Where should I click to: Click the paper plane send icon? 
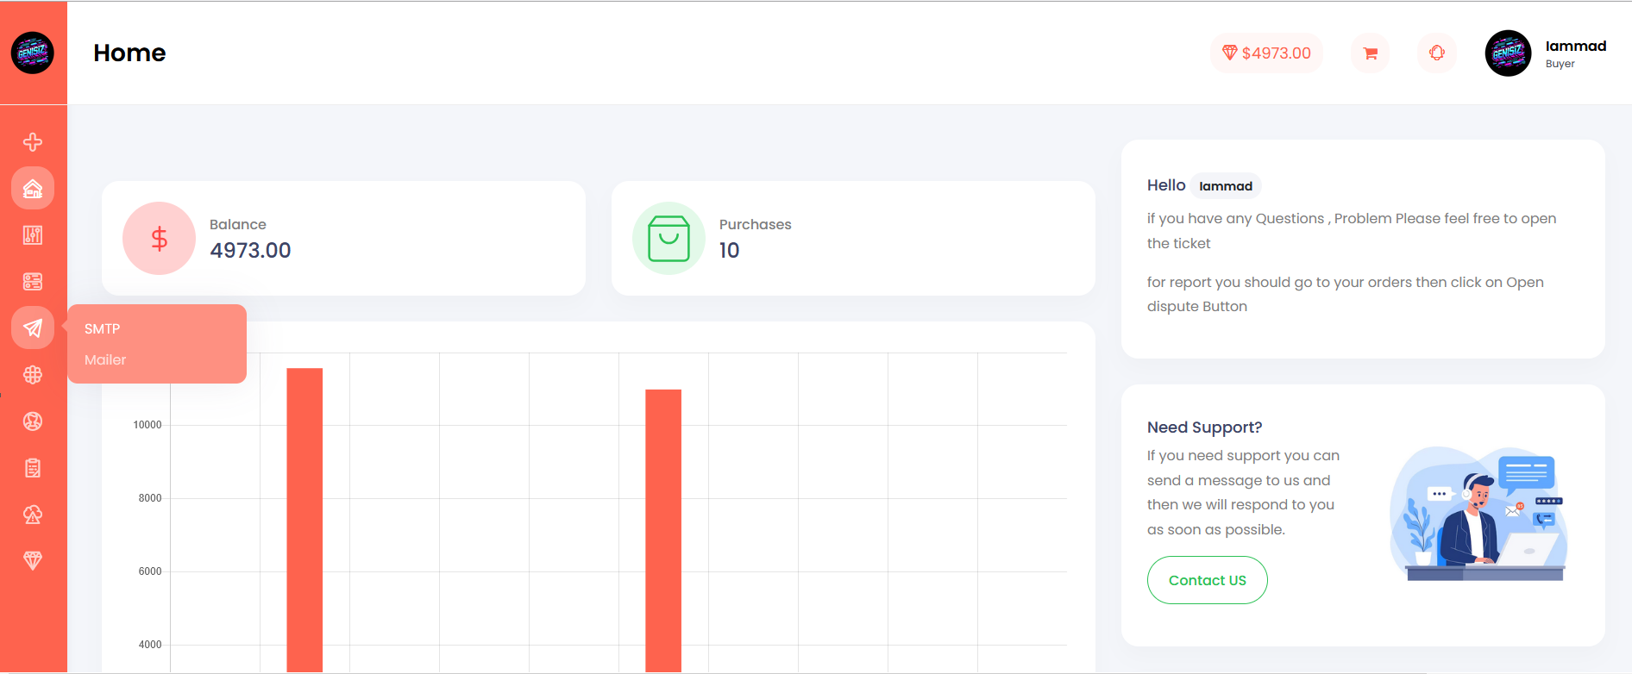tap(33, 328)
